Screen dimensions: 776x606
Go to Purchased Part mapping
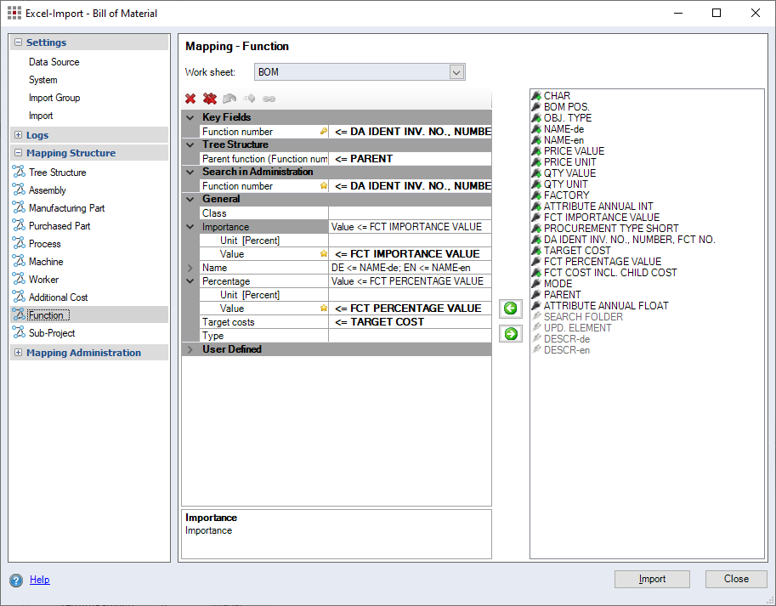pos(61,226)
